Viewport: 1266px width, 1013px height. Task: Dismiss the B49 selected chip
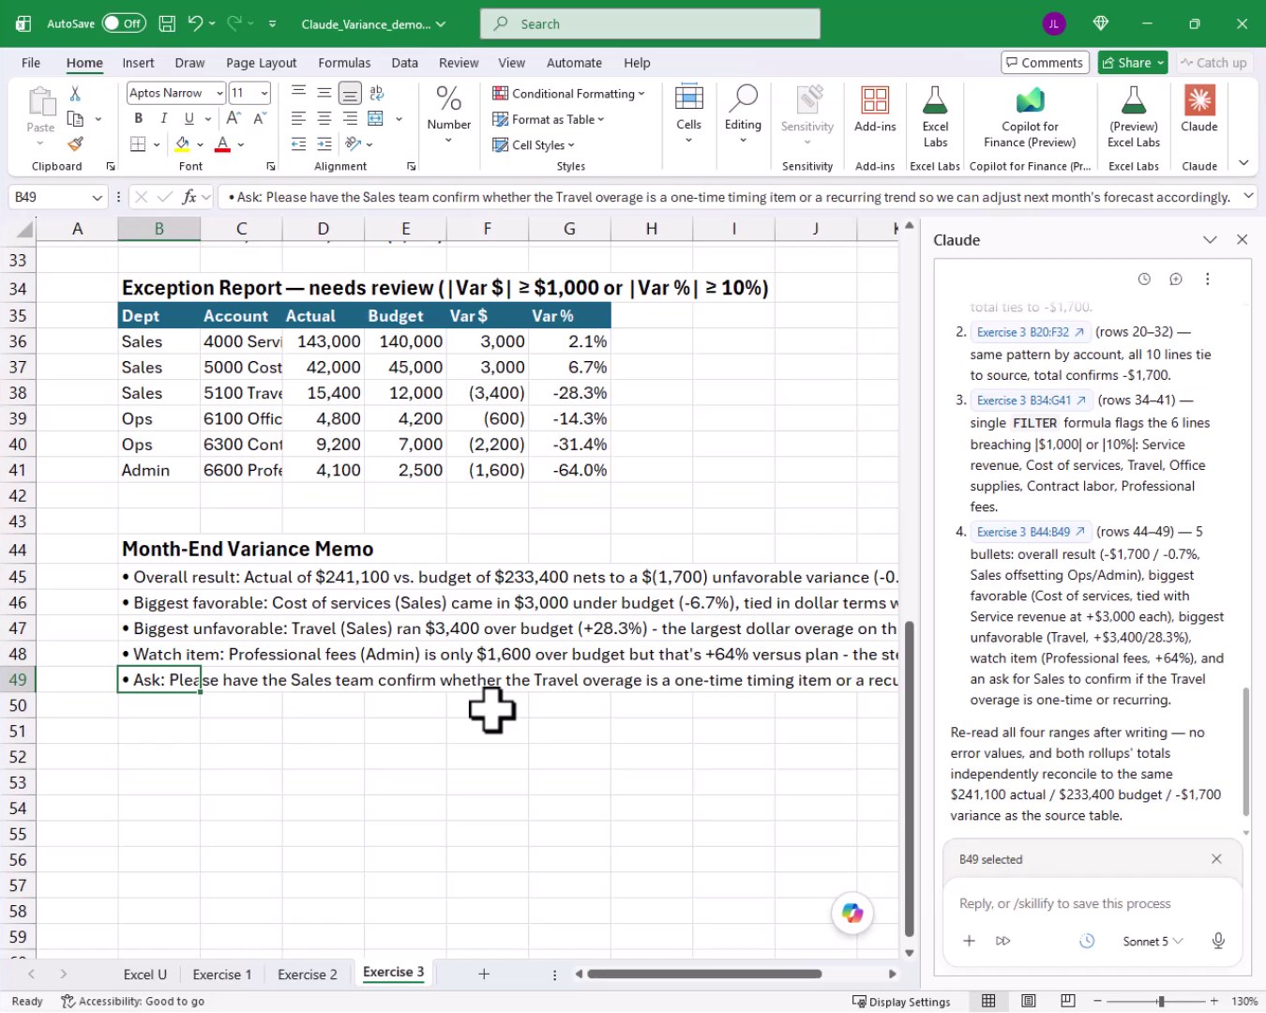pyautogui.click(x=1216, y=859)
